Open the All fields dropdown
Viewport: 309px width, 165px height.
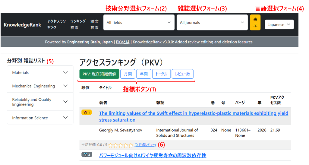(139, 23)
